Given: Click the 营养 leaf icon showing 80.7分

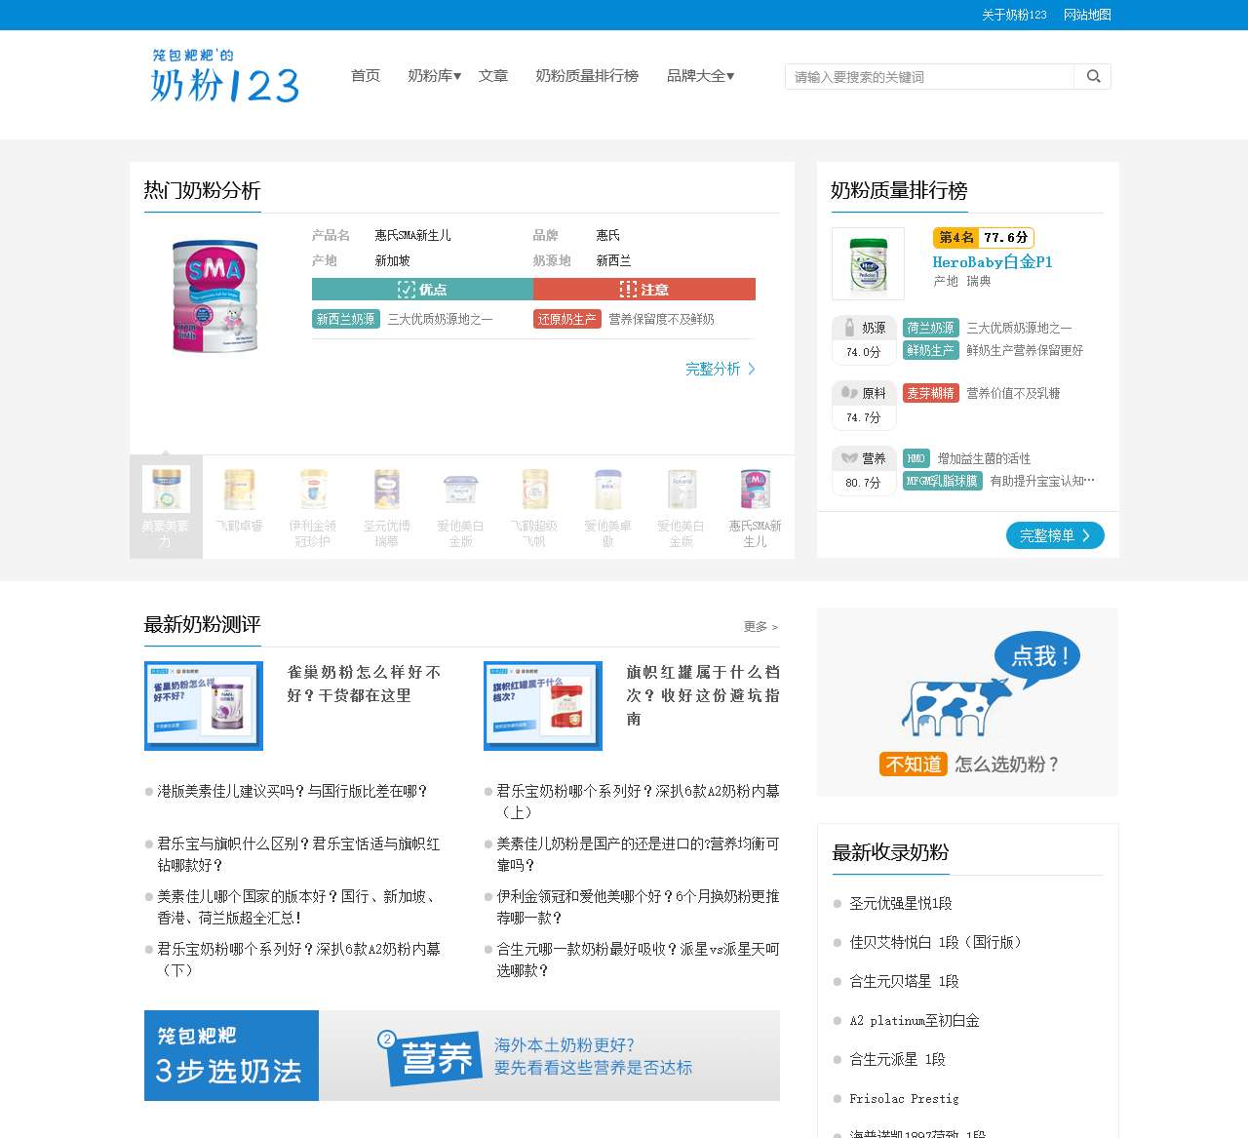Looking at the screenshot, I should tap(847, 458).
